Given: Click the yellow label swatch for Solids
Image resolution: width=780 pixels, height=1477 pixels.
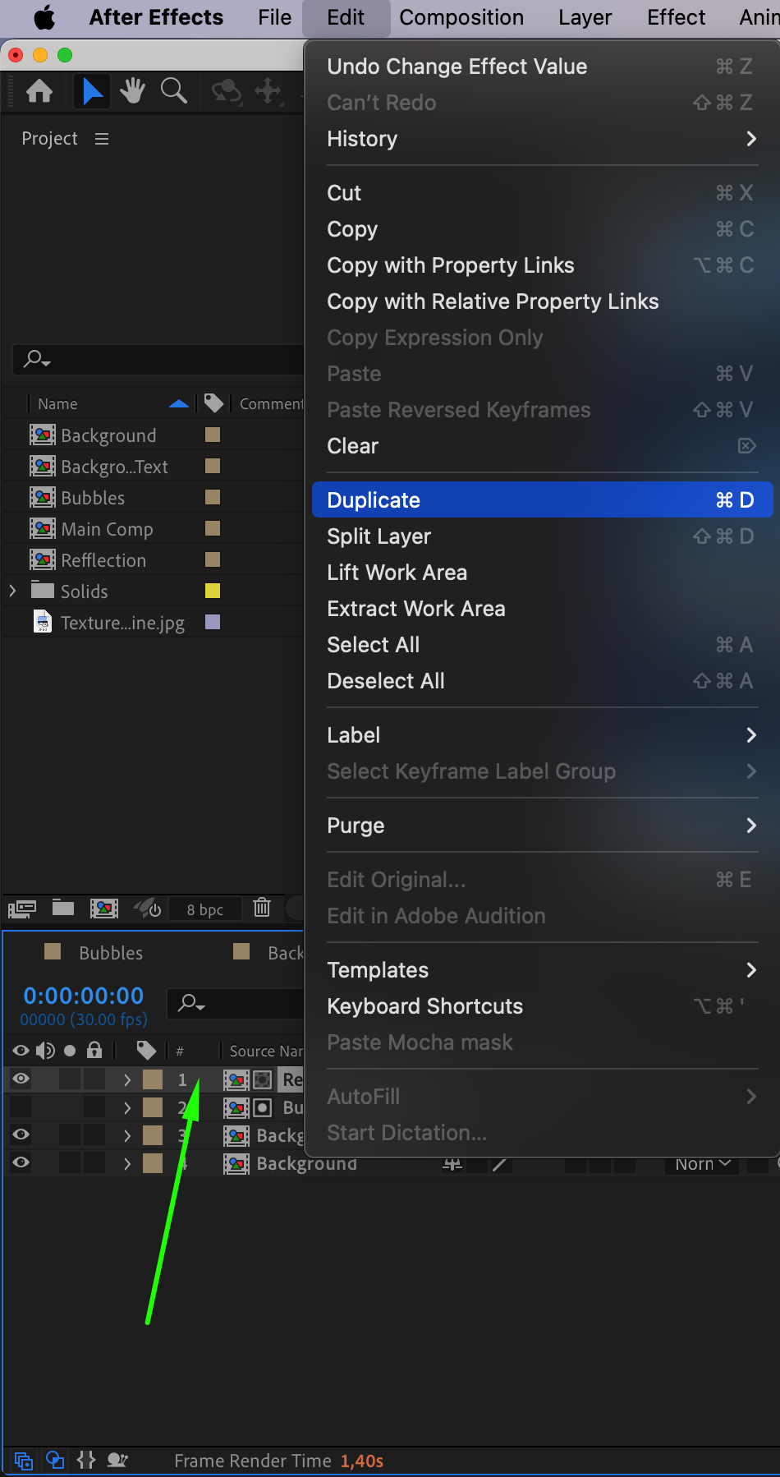Looking at the screenshot, I should pyautogui.click(x=213, y=591).
